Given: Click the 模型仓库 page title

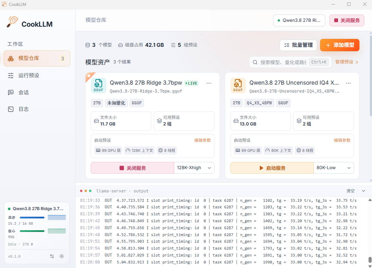Looking at the screenshot, I should coord(96,20).
